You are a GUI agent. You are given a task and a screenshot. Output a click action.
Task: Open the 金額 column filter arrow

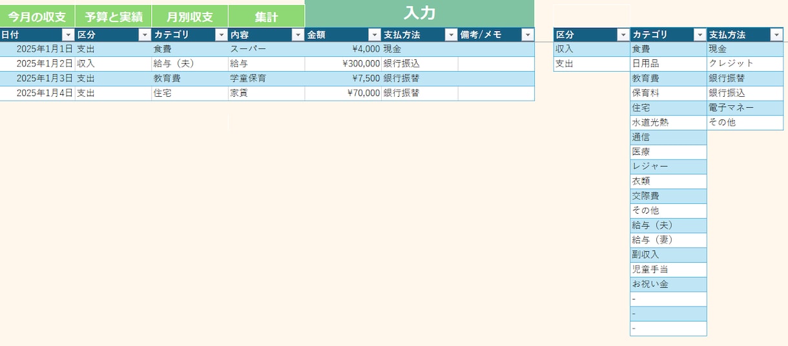(375, 35)
